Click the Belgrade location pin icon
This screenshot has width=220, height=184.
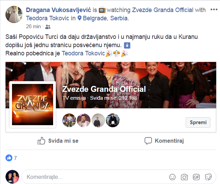tap(80, 18)
